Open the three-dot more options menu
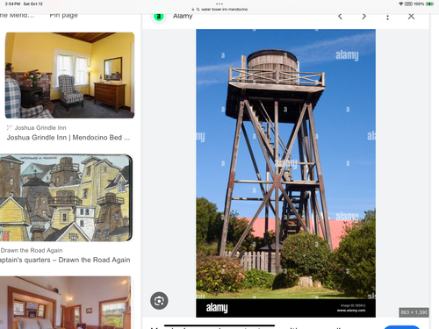The image size is (439, 329). click(387, 17)
